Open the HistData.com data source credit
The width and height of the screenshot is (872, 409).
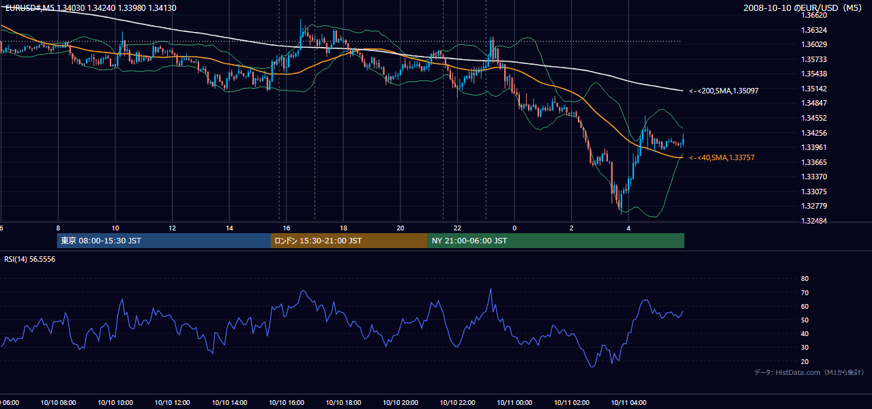click(809, 372)
